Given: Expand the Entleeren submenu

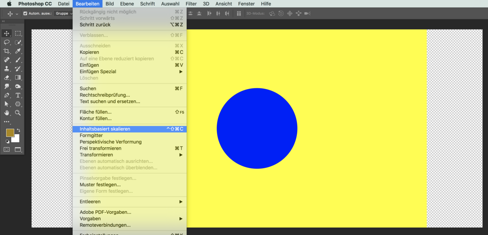Looking at the screenshot, I should 130,201.
